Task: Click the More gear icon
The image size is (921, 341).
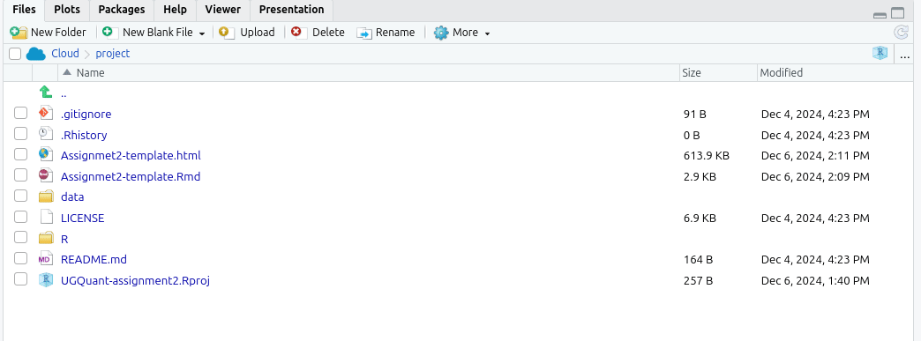Action: (x=440, y=33)
